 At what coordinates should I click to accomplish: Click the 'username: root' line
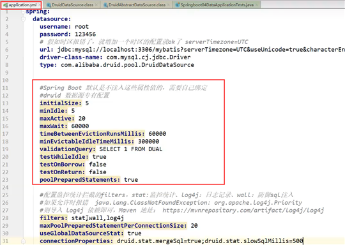tap(64, 27)
